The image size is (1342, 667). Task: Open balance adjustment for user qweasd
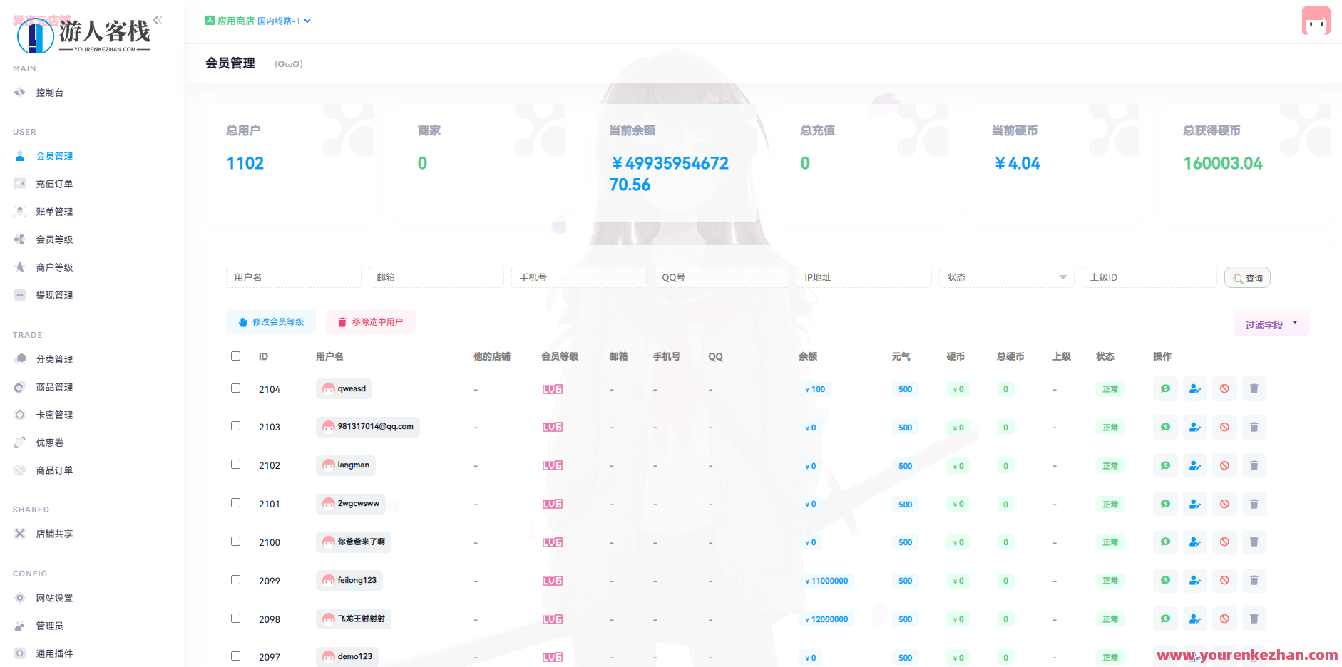tap(1165, 388)
